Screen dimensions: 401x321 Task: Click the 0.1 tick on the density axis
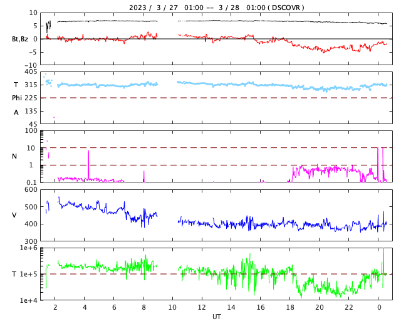tap(32, 182)
